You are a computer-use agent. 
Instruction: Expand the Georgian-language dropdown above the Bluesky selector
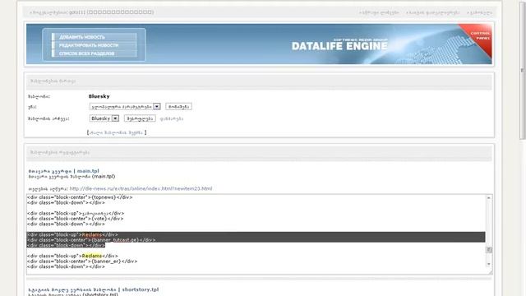125,107
